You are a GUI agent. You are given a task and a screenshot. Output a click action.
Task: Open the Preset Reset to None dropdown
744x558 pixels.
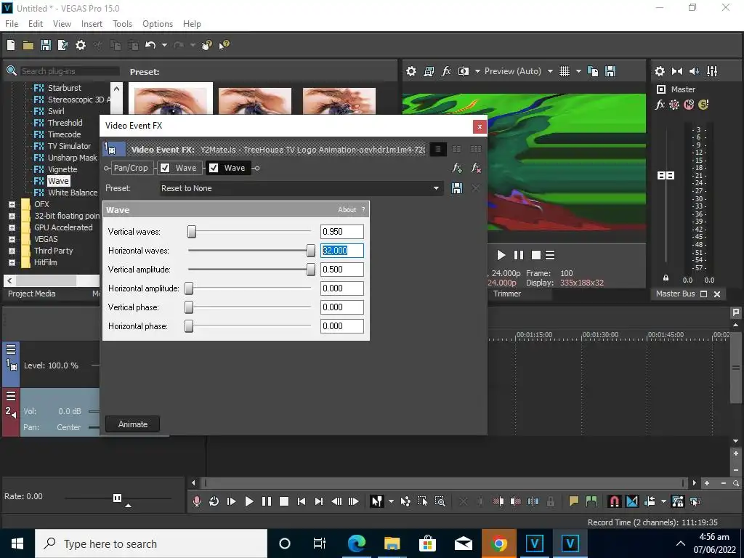point(302,188)
